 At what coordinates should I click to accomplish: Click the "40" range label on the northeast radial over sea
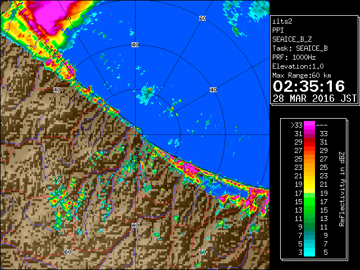(x=213, y=89)
